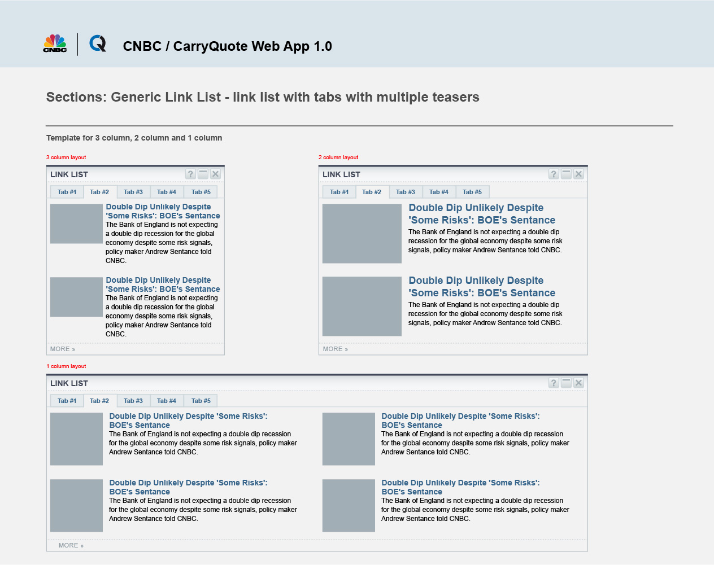Click the '1 column layout' red label

(66, 366)
